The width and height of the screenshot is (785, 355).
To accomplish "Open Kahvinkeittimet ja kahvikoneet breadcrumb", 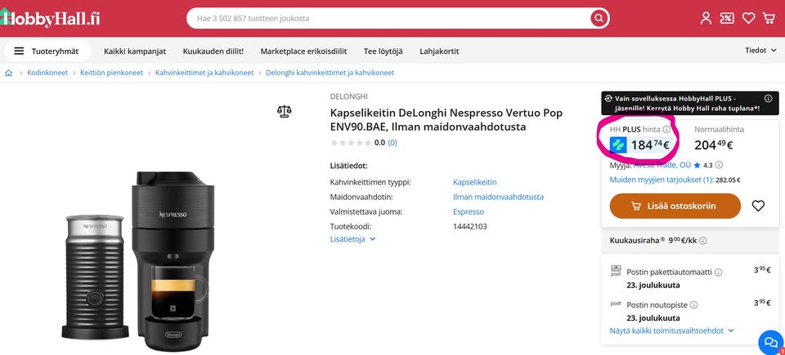I will click(204, 73).
